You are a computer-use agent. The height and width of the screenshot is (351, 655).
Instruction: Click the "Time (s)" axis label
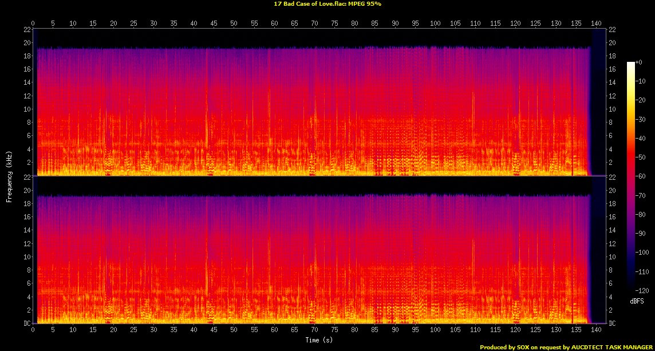(x=318, y=340)
